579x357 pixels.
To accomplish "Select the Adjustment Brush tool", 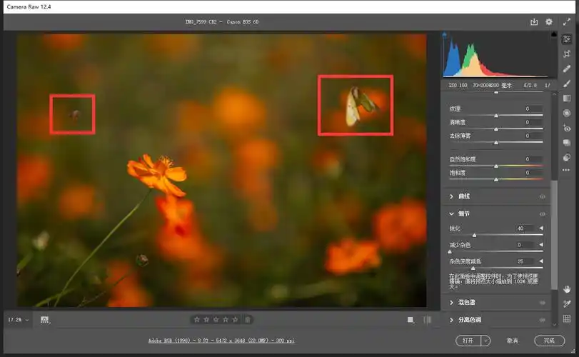I will pos(567,84).
